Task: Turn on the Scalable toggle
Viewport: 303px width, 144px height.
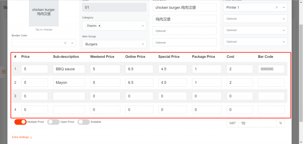Action: (x=83, y=122)
